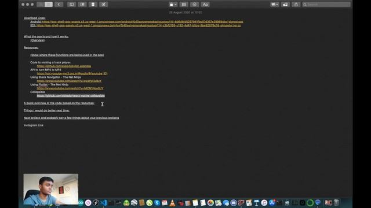Open the youtube-mp3 API link

(72, 73)
